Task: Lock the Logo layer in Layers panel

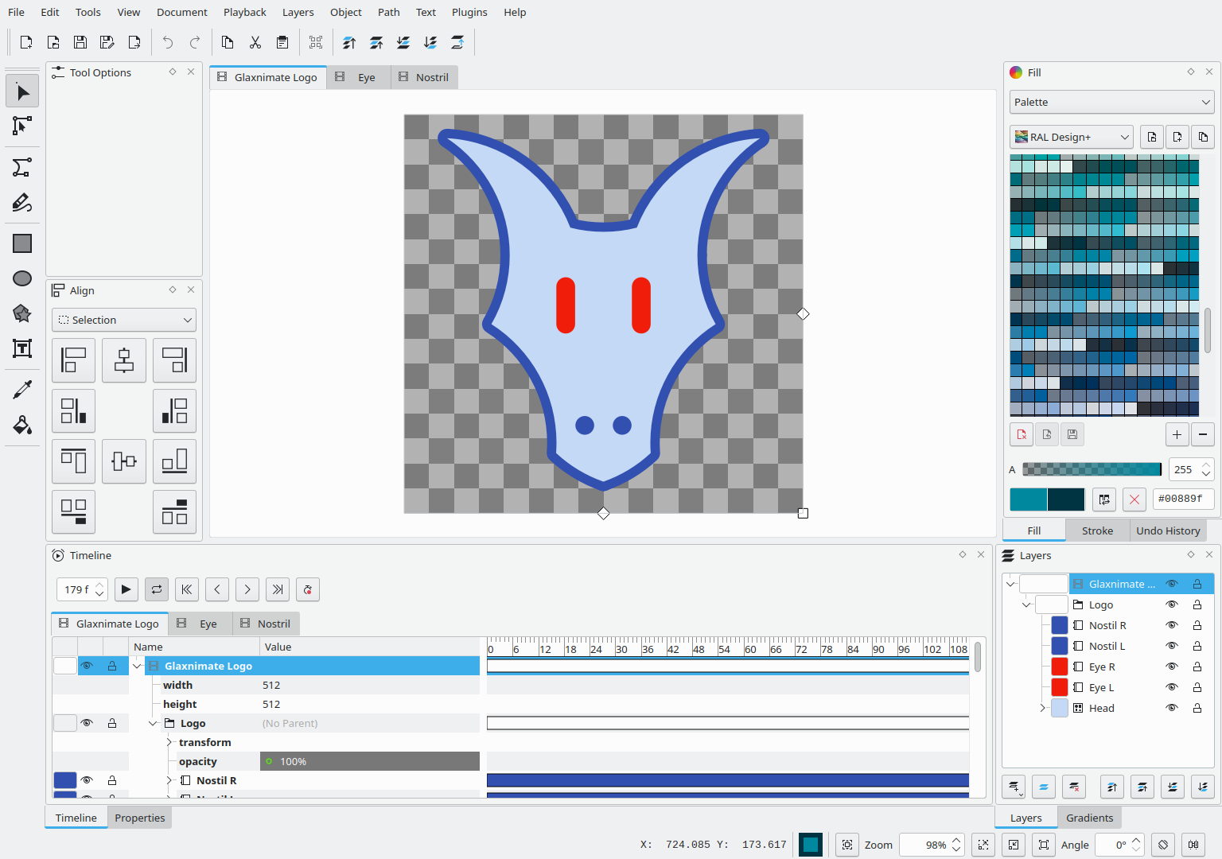Action: pos(1197,604)
